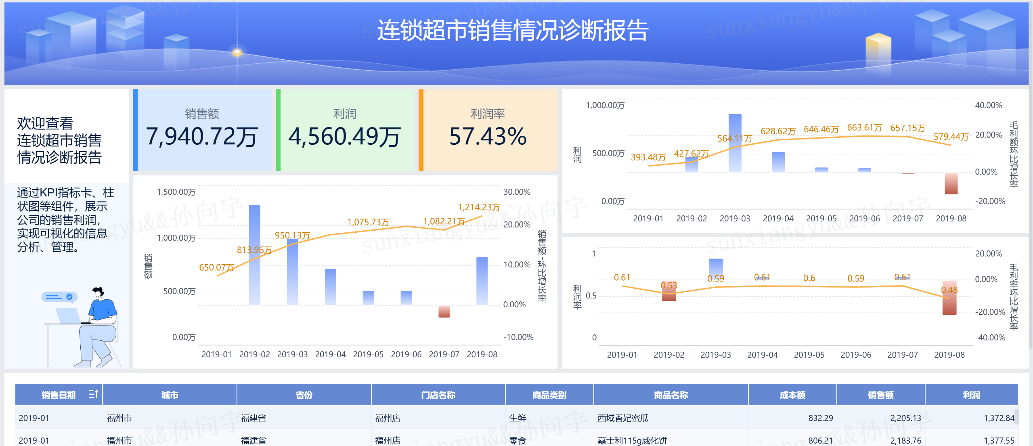This screenshot has height=446, width=1033.
Task: Click the 1,214.23万 data label on sales line
Action: pos(479,207)
